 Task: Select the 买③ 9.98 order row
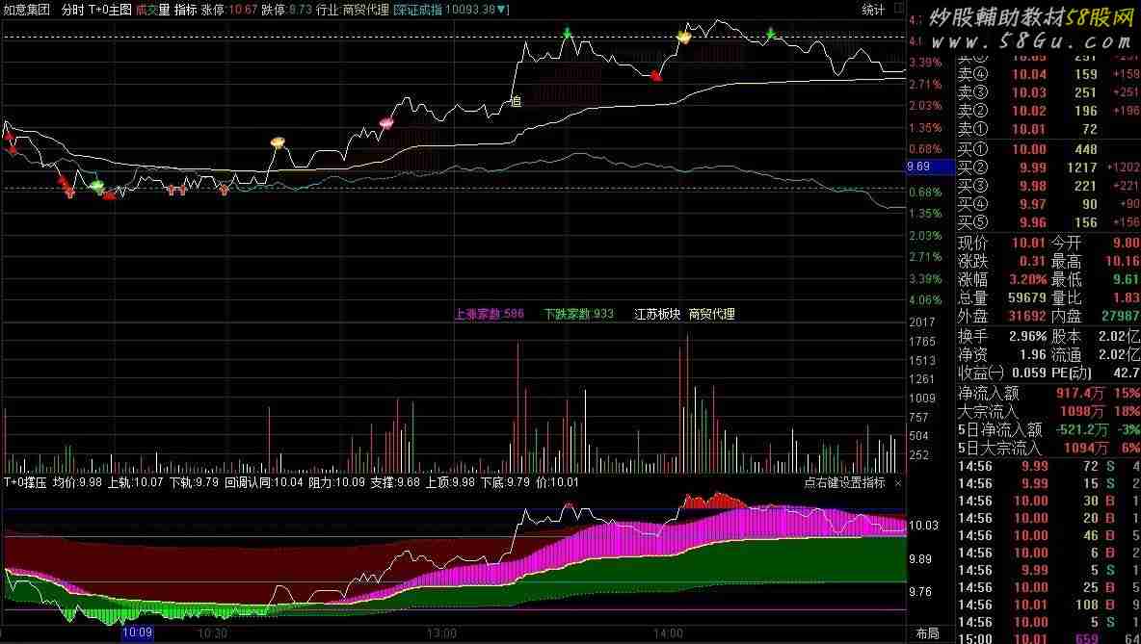pyautogui.click(x=1048, y=186)
